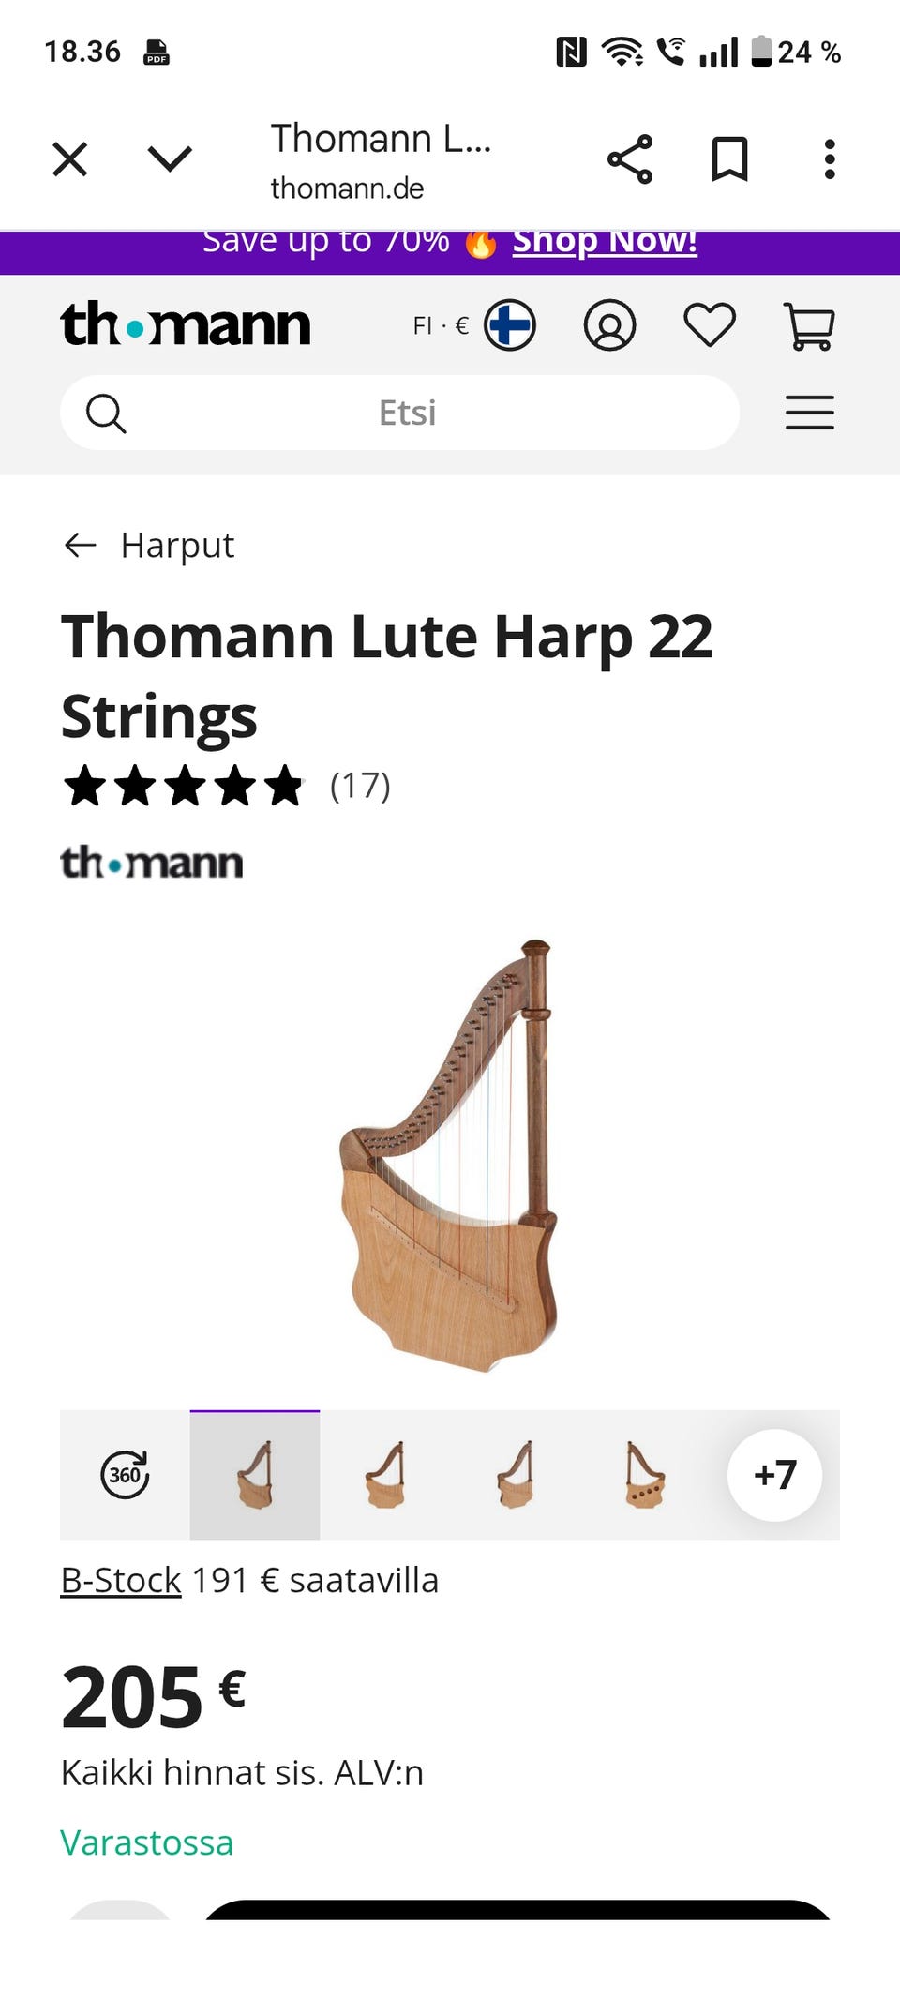The height and width of the screenshot is (2000, 900).
Task: Close the browser tab with X
Action: [x=70, y=159]
